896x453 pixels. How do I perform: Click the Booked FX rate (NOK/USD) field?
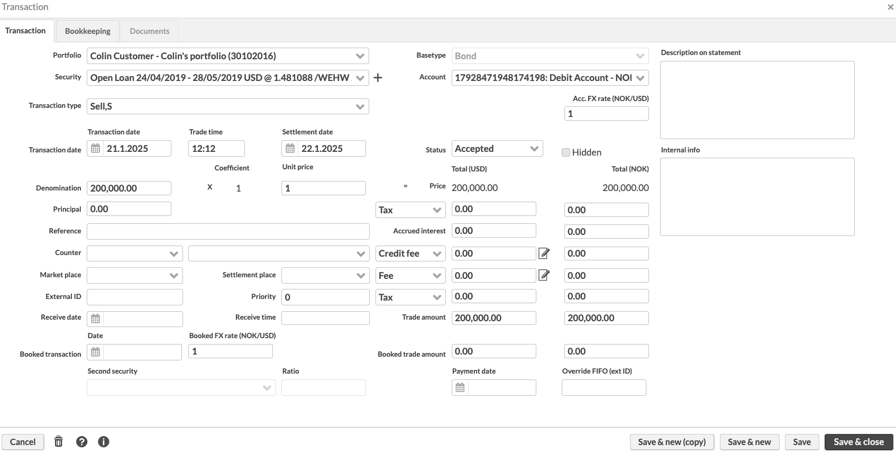click(x=231, y=351)
